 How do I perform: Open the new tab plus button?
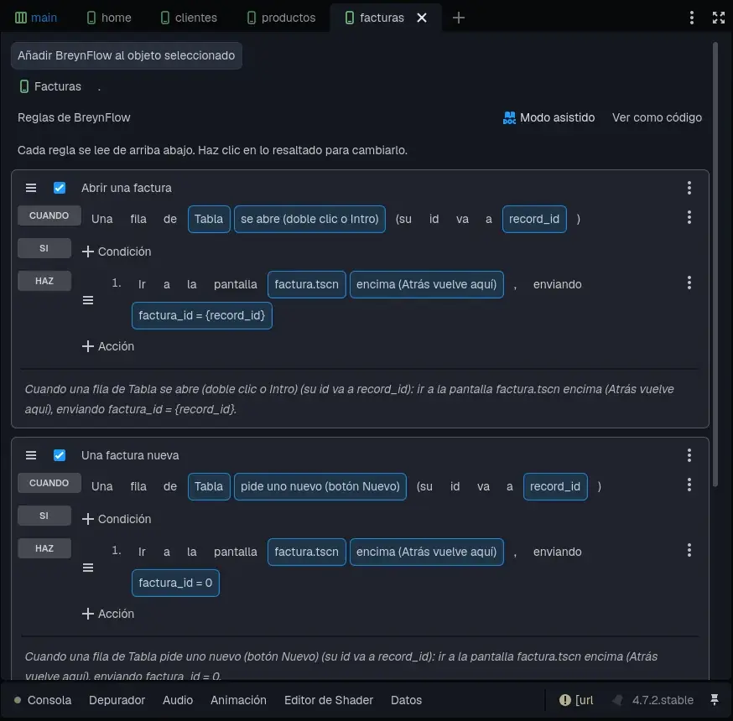(459, 18)
